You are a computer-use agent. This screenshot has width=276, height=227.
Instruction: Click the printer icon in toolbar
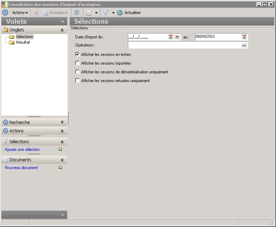[89, 13]
